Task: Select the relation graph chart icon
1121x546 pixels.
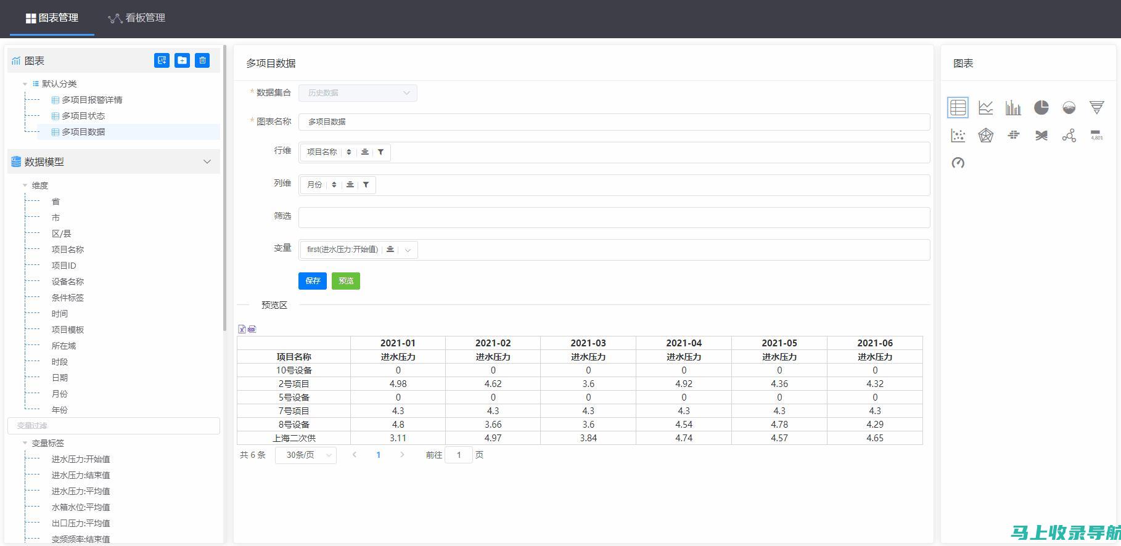Action: pyautogui.click(x=1069, y=135)
